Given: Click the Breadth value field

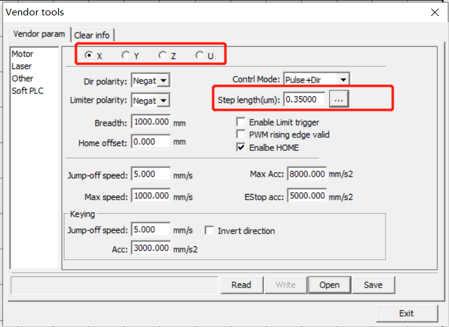Looking at the screenshot, I should [x=151, y=122].
